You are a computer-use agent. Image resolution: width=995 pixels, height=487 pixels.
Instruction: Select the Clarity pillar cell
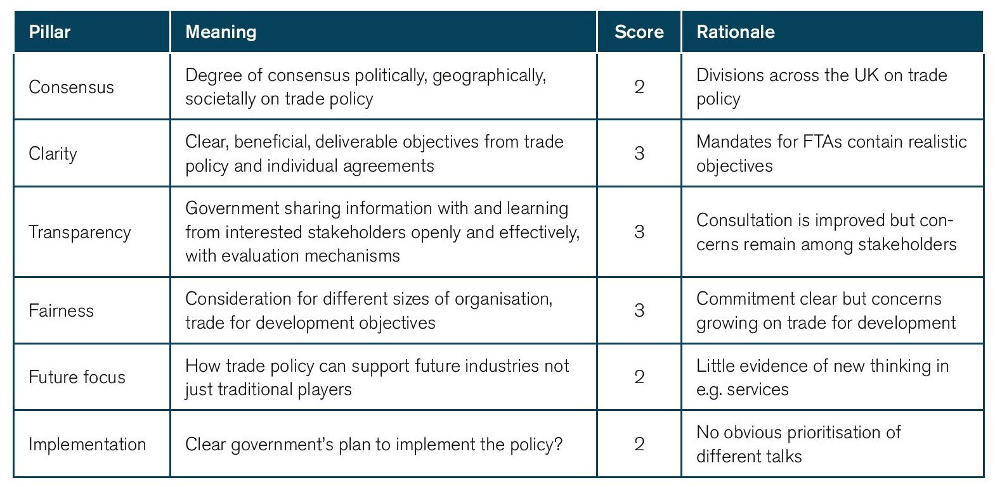pos(53,153)
